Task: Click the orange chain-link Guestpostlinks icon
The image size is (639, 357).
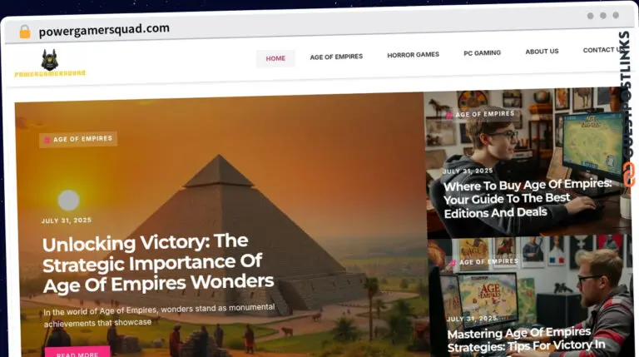Action: point(629,175)
